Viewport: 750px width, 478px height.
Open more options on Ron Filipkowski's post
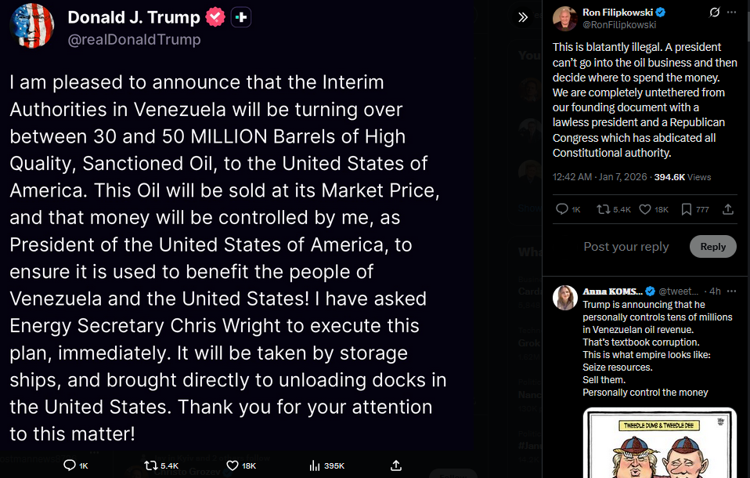coord(732,13)
